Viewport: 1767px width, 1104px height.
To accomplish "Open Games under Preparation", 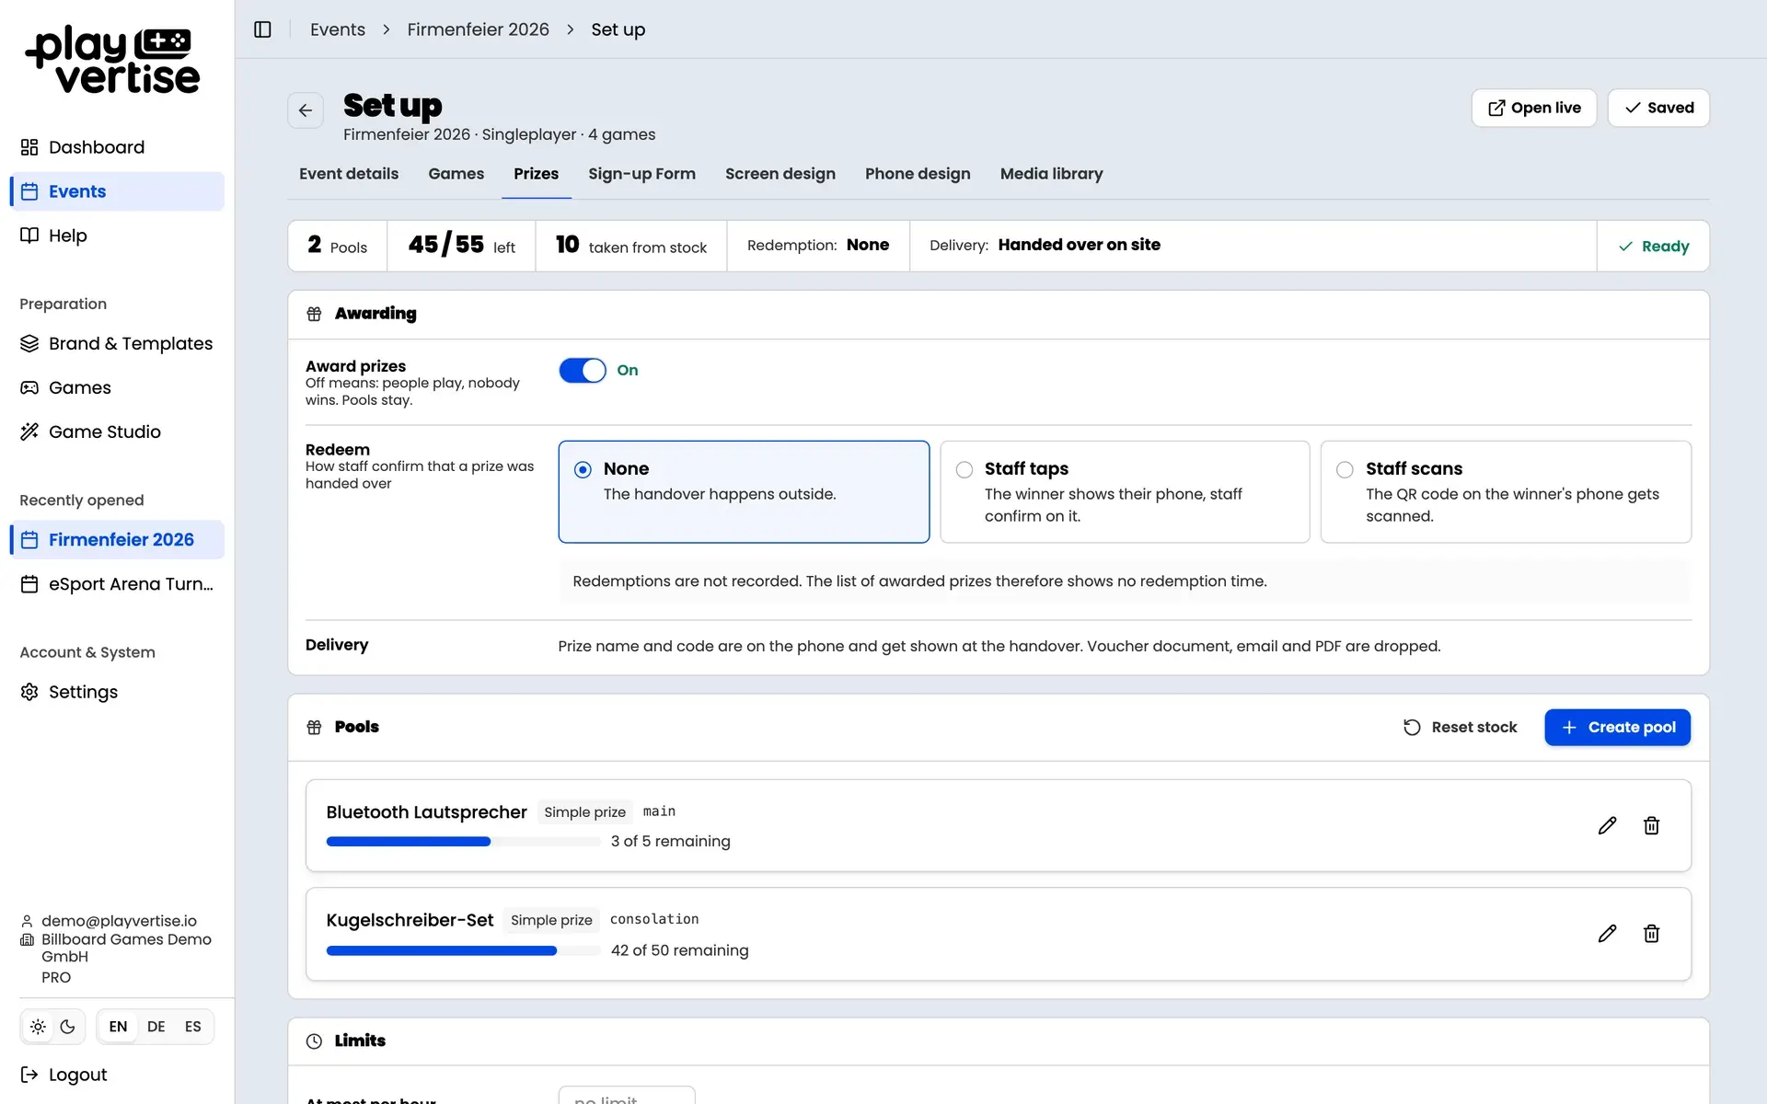I will [117, 387].
